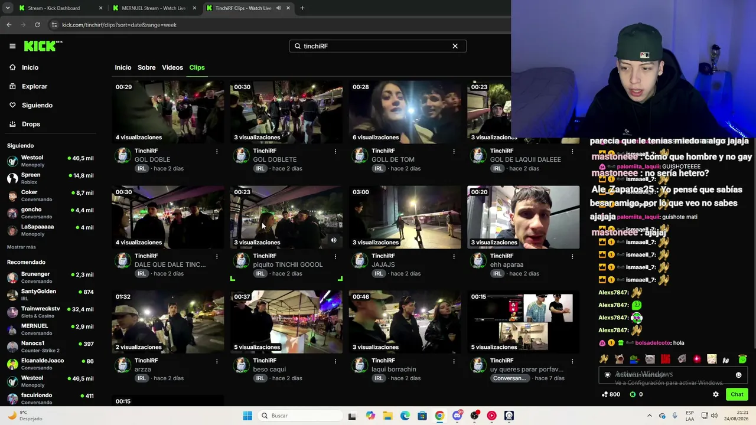Send the green halo emote
Viewport: 756px width, 425px height.
742,359
